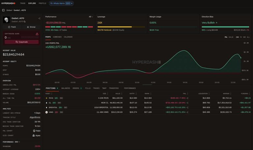Open the EXPLORE nav item
Viewport: 253px width, 150px height.
[x=32, y=3]
